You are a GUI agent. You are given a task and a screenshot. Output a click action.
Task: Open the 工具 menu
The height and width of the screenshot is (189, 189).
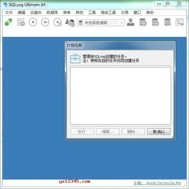pos(92,12)
